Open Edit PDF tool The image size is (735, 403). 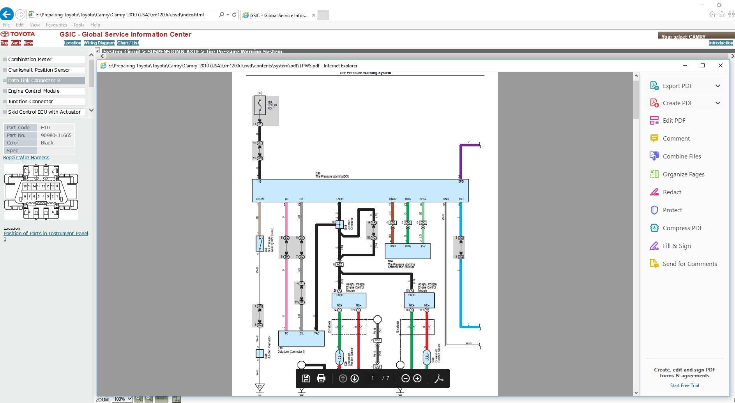point(673,120)
